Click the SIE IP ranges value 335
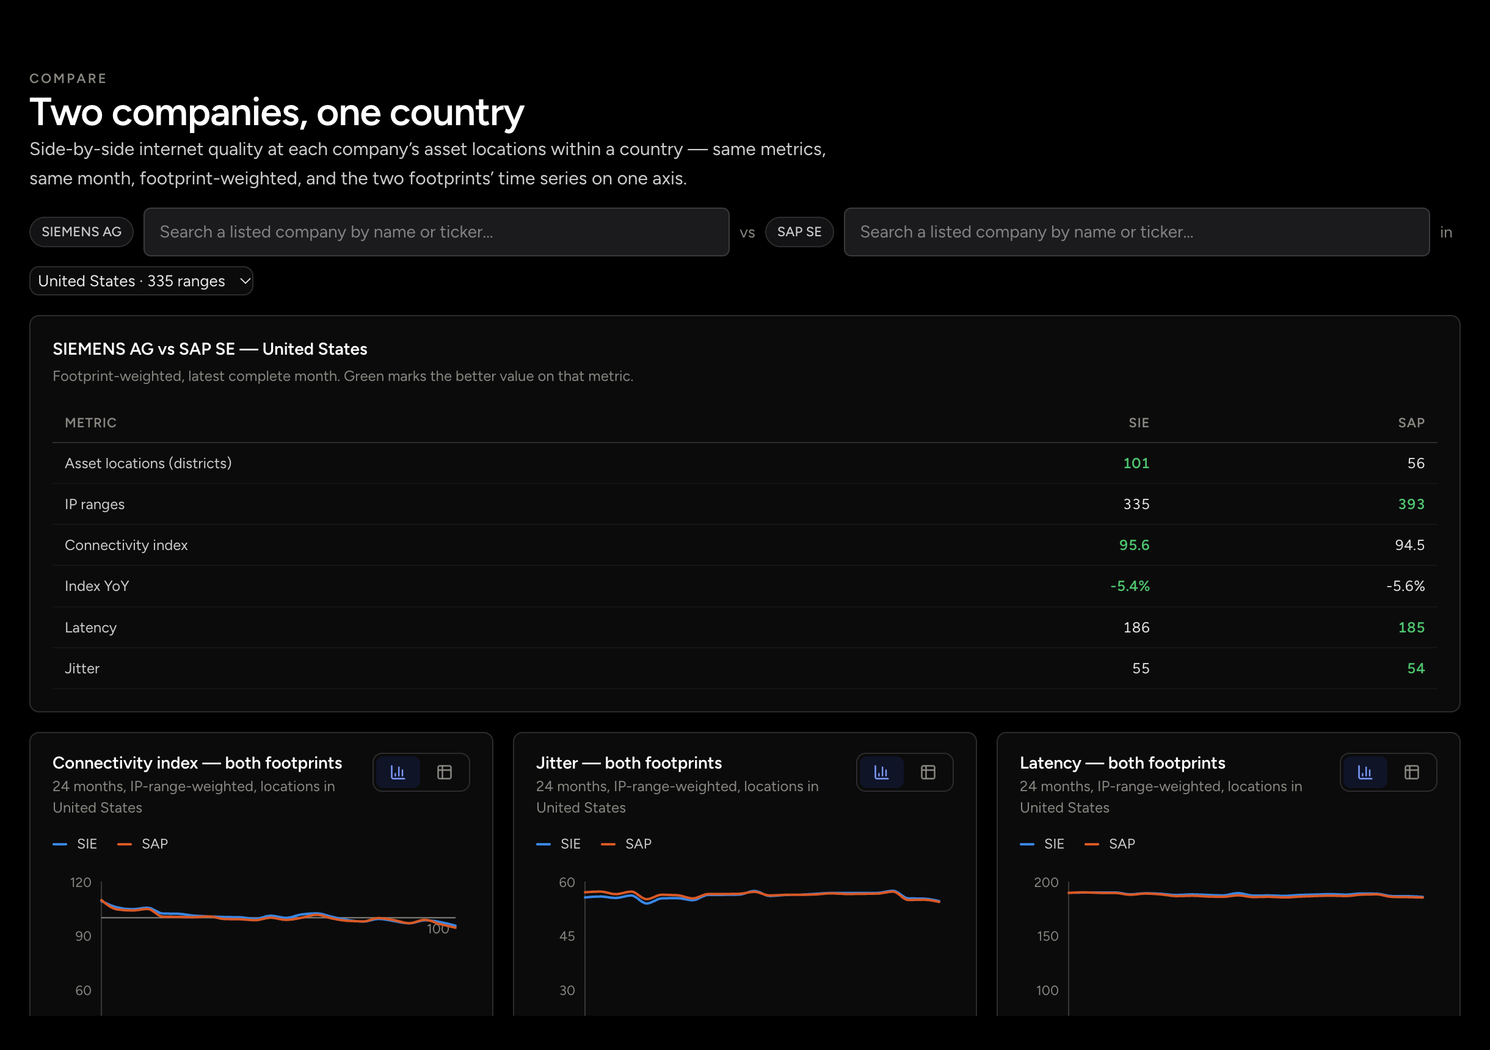1490x1050 pixels. pos(1136,504)
